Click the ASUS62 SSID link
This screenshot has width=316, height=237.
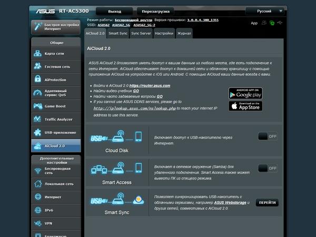pyautogui.click(x=104, y=25)
